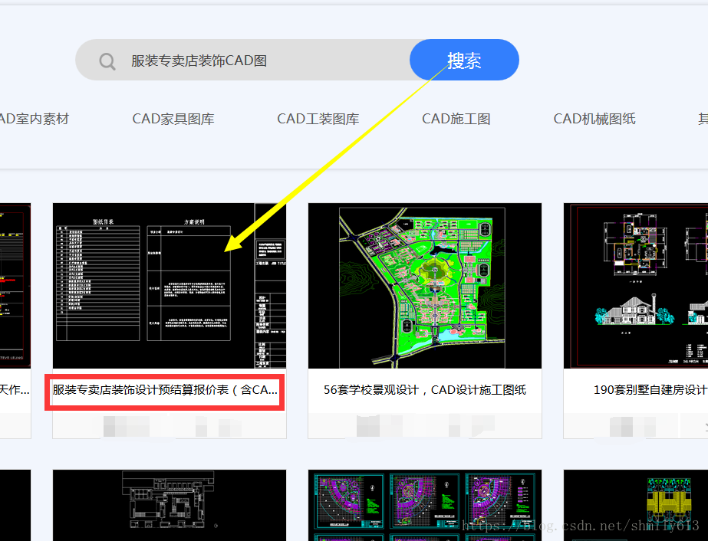
Task: Open the white floor plan thumbnail in second row
Action: coord(170,505)
